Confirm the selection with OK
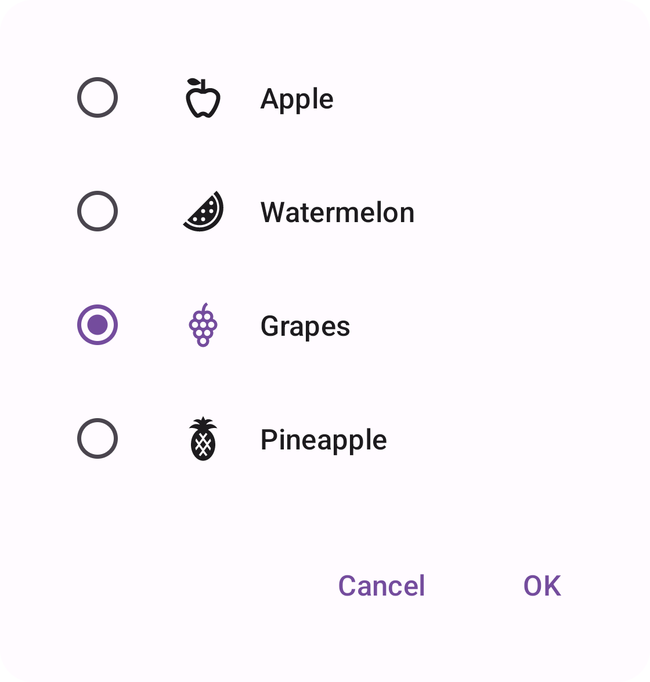650x682 pixels. pos(542,586)
